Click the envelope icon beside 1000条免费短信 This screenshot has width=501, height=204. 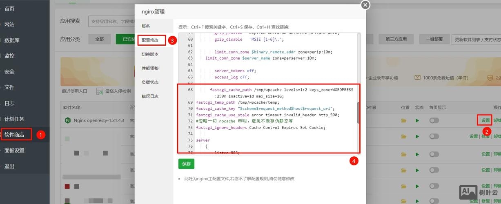[x=417, y=78]
